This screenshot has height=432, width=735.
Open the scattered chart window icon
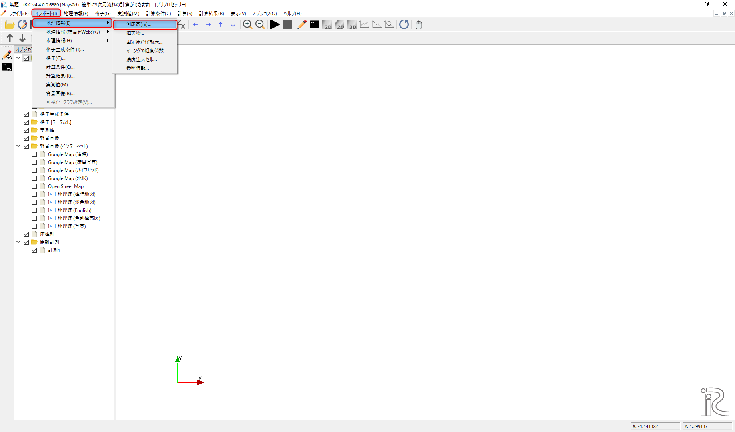(377, 25)
